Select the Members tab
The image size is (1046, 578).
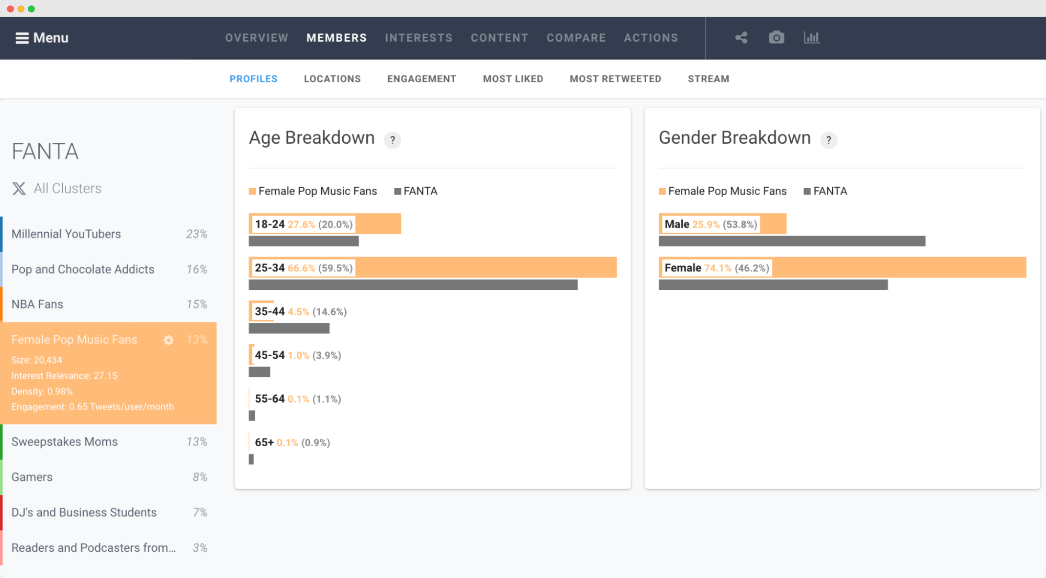[x=336, y=38]
